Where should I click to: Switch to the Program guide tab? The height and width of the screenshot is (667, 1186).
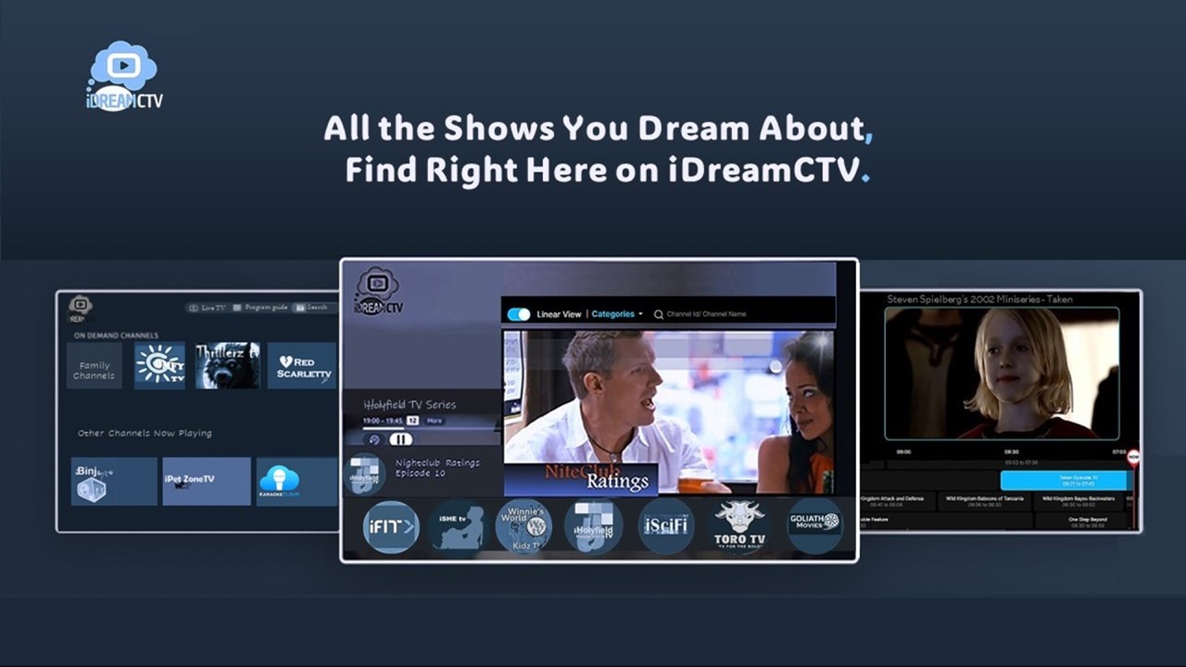point(267,307)
